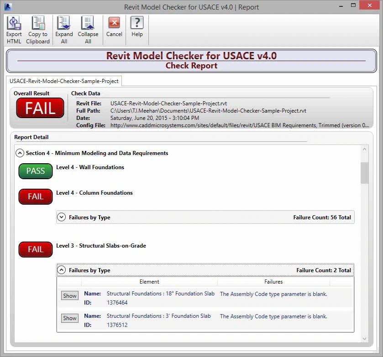This screenshot has width=383, height=357.
Task: Click the Element column header
Action: pyautogui.click(x=149, y=282)
